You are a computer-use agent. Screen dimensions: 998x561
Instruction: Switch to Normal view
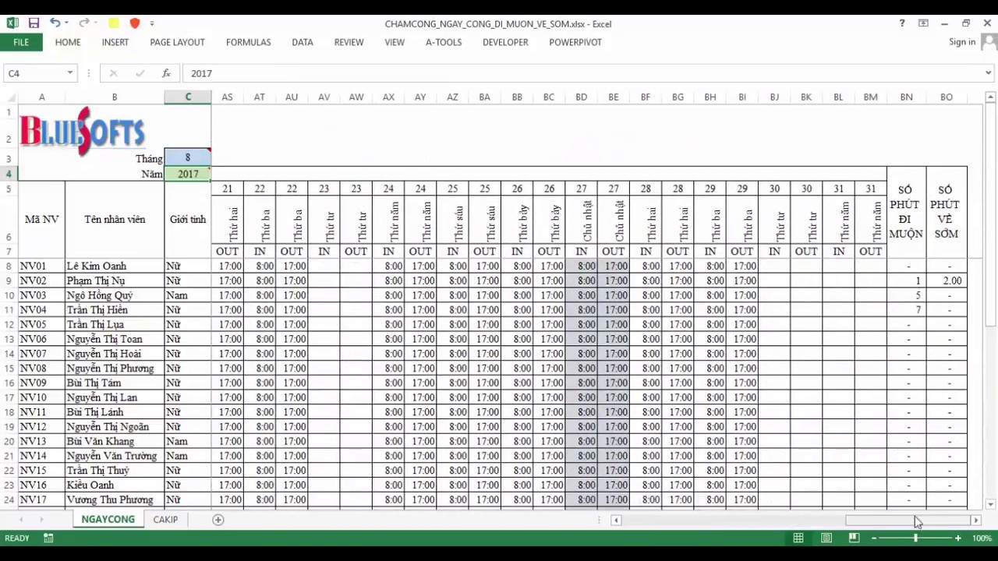(x=798, y=538)
